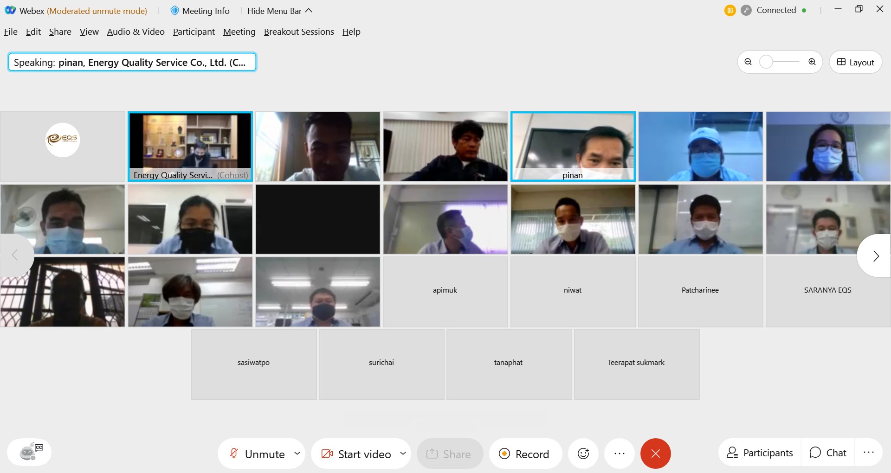Select pinan's video tile
This screenshot has width=891, height=473.
(x=573, y=146)
